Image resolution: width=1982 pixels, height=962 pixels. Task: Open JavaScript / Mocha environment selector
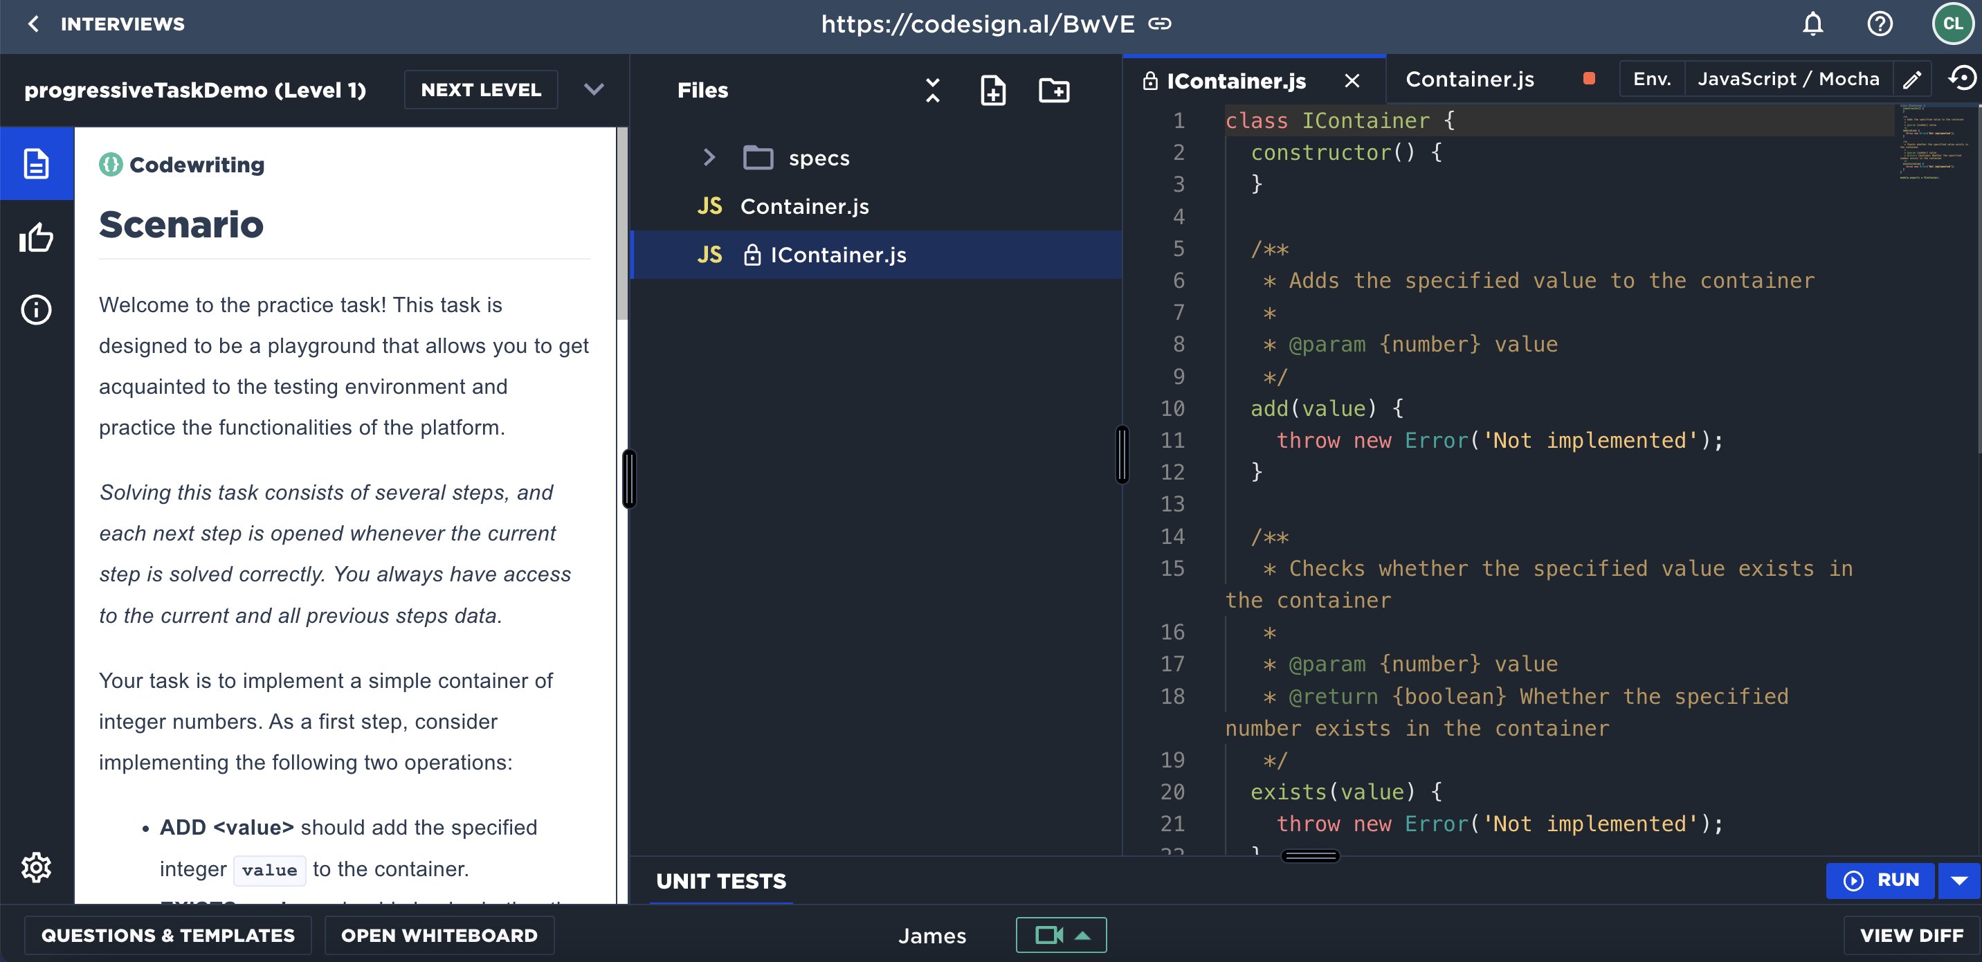pos(1788,78)
